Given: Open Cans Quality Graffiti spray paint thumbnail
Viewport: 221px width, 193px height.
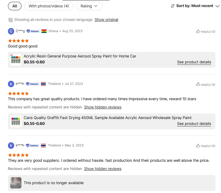Looking at the screenshot, I should point(16,121).
